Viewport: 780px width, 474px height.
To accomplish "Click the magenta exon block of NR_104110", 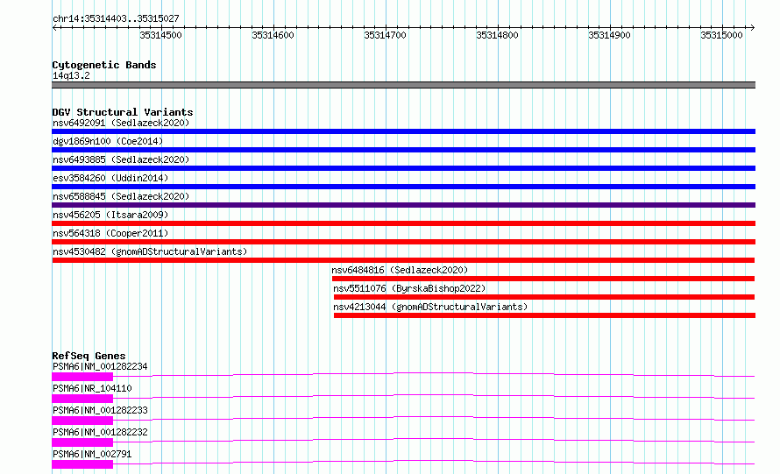I will click(x=82, y=399).
